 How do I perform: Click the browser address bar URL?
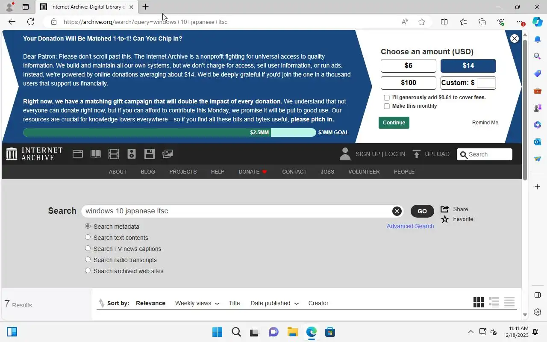tap(145, 22)
